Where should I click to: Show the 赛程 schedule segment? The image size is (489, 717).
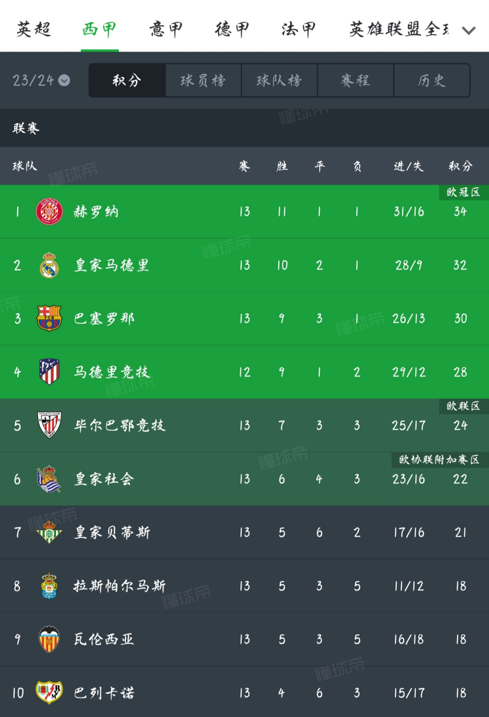point(355,81)
